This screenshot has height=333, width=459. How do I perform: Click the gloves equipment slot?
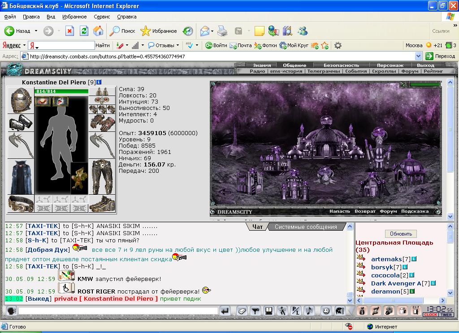(x=103, y=123)
